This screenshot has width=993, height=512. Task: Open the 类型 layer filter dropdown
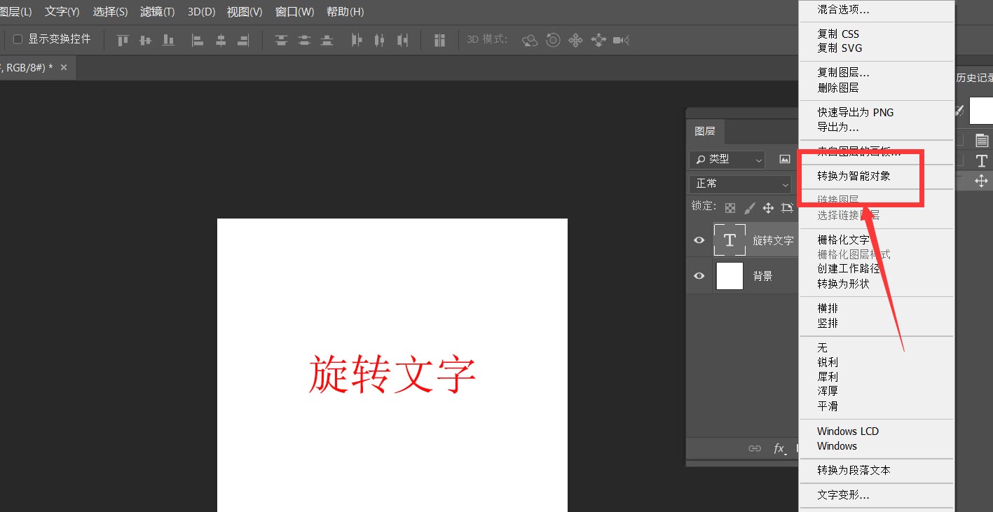[x=727, y=159]
